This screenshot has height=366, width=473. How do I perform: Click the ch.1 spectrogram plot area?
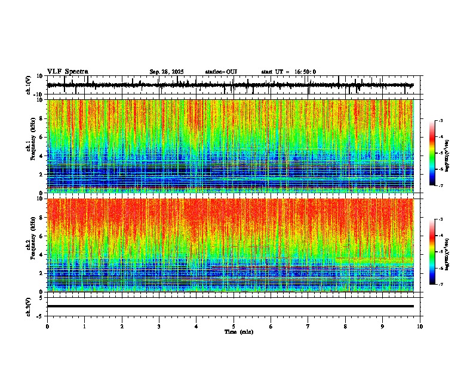coord(231,146)
